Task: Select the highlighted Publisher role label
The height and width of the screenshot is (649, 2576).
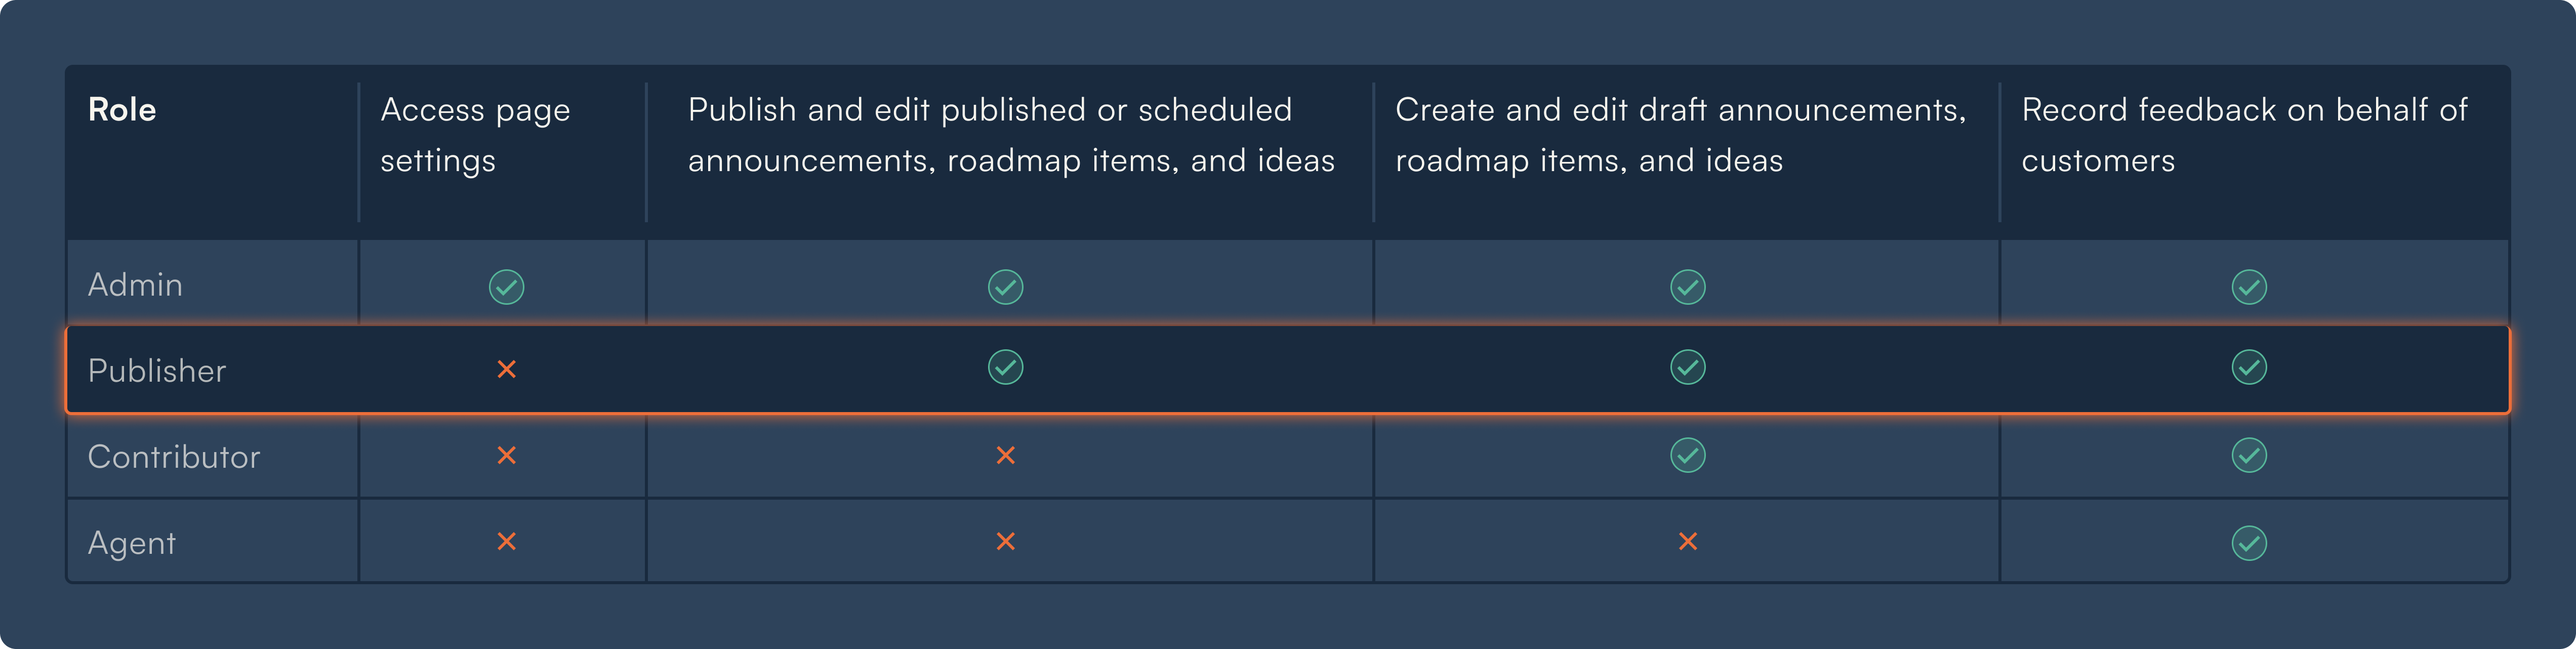Action: coord(157,371)
